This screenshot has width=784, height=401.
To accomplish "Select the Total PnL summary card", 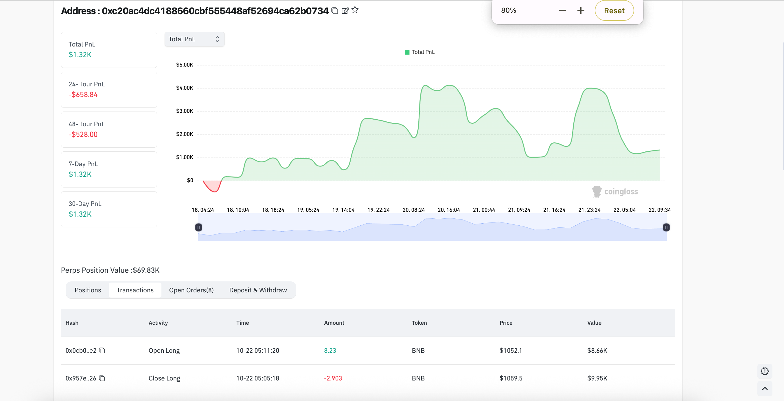I will click(x=109, y=50).
